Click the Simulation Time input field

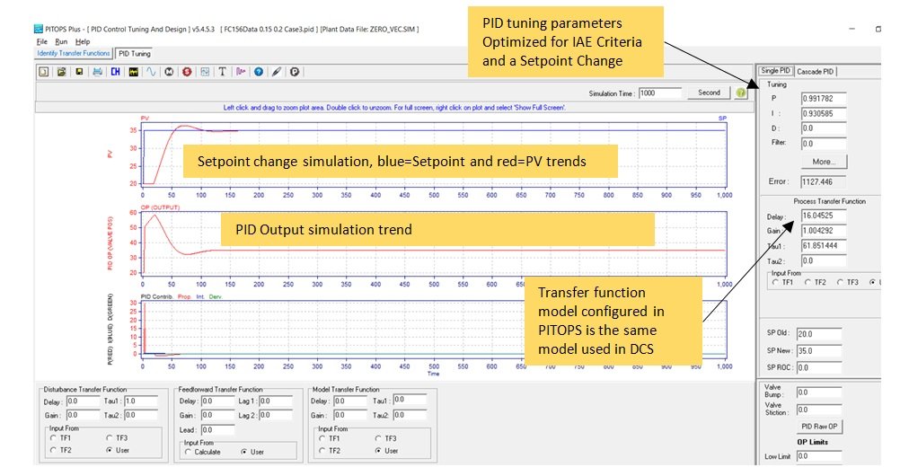tap(660, 93)
